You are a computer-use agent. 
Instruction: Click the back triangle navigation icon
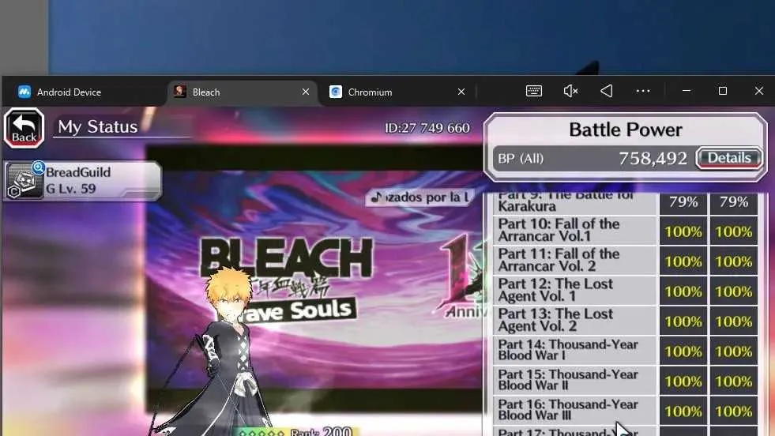click(x=607, y=91)
